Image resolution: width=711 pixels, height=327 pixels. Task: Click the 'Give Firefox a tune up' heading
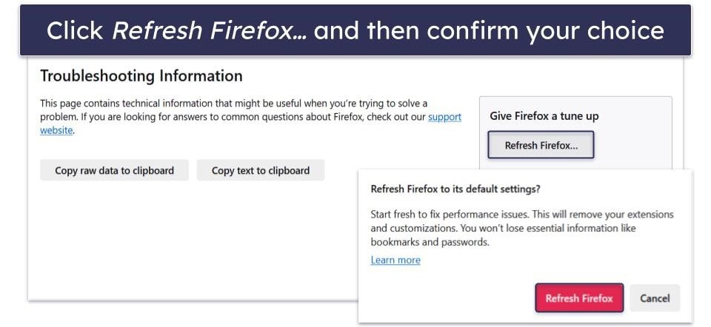[544, 116]
